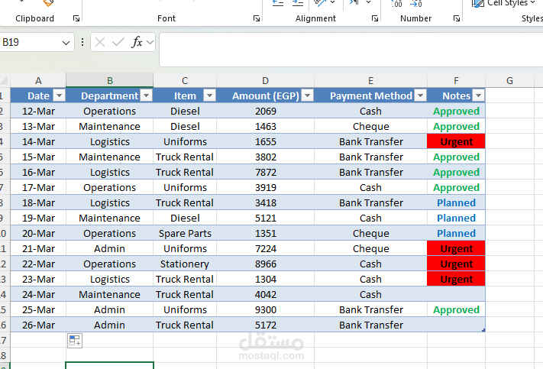Screen dimensions: 543x369
Task: Click the Insert Function fx icon
Action: [x=137, y=42]
